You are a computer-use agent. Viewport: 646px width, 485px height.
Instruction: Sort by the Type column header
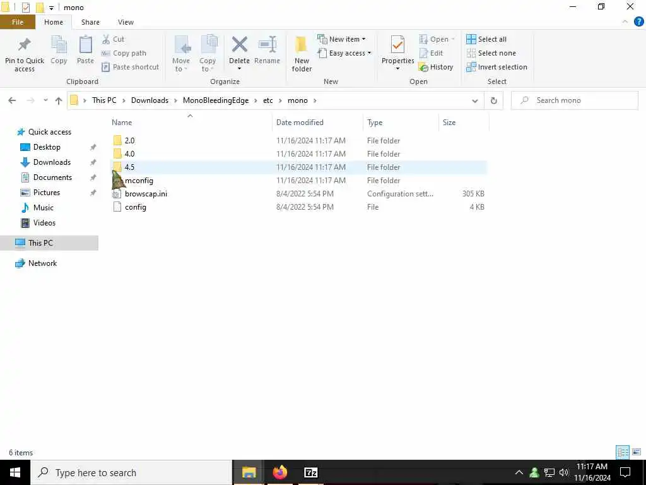coord(375,123)
